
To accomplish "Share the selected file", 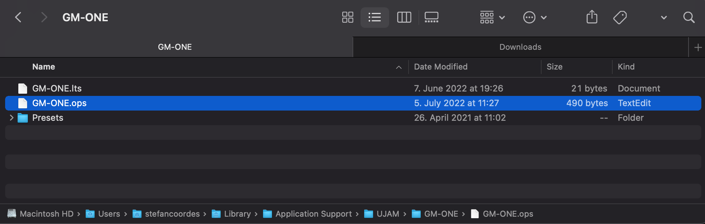I will click(x=592, y=17).
